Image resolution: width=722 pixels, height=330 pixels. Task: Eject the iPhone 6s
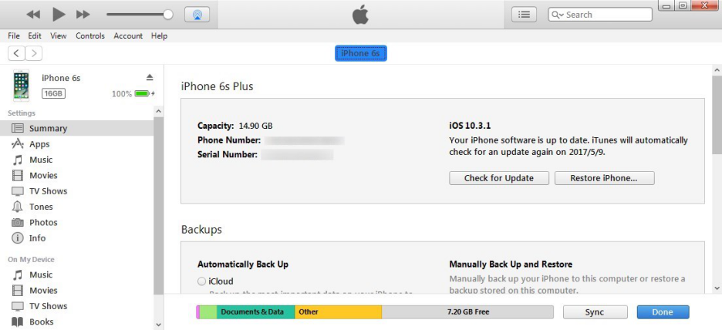click(150, 77)
